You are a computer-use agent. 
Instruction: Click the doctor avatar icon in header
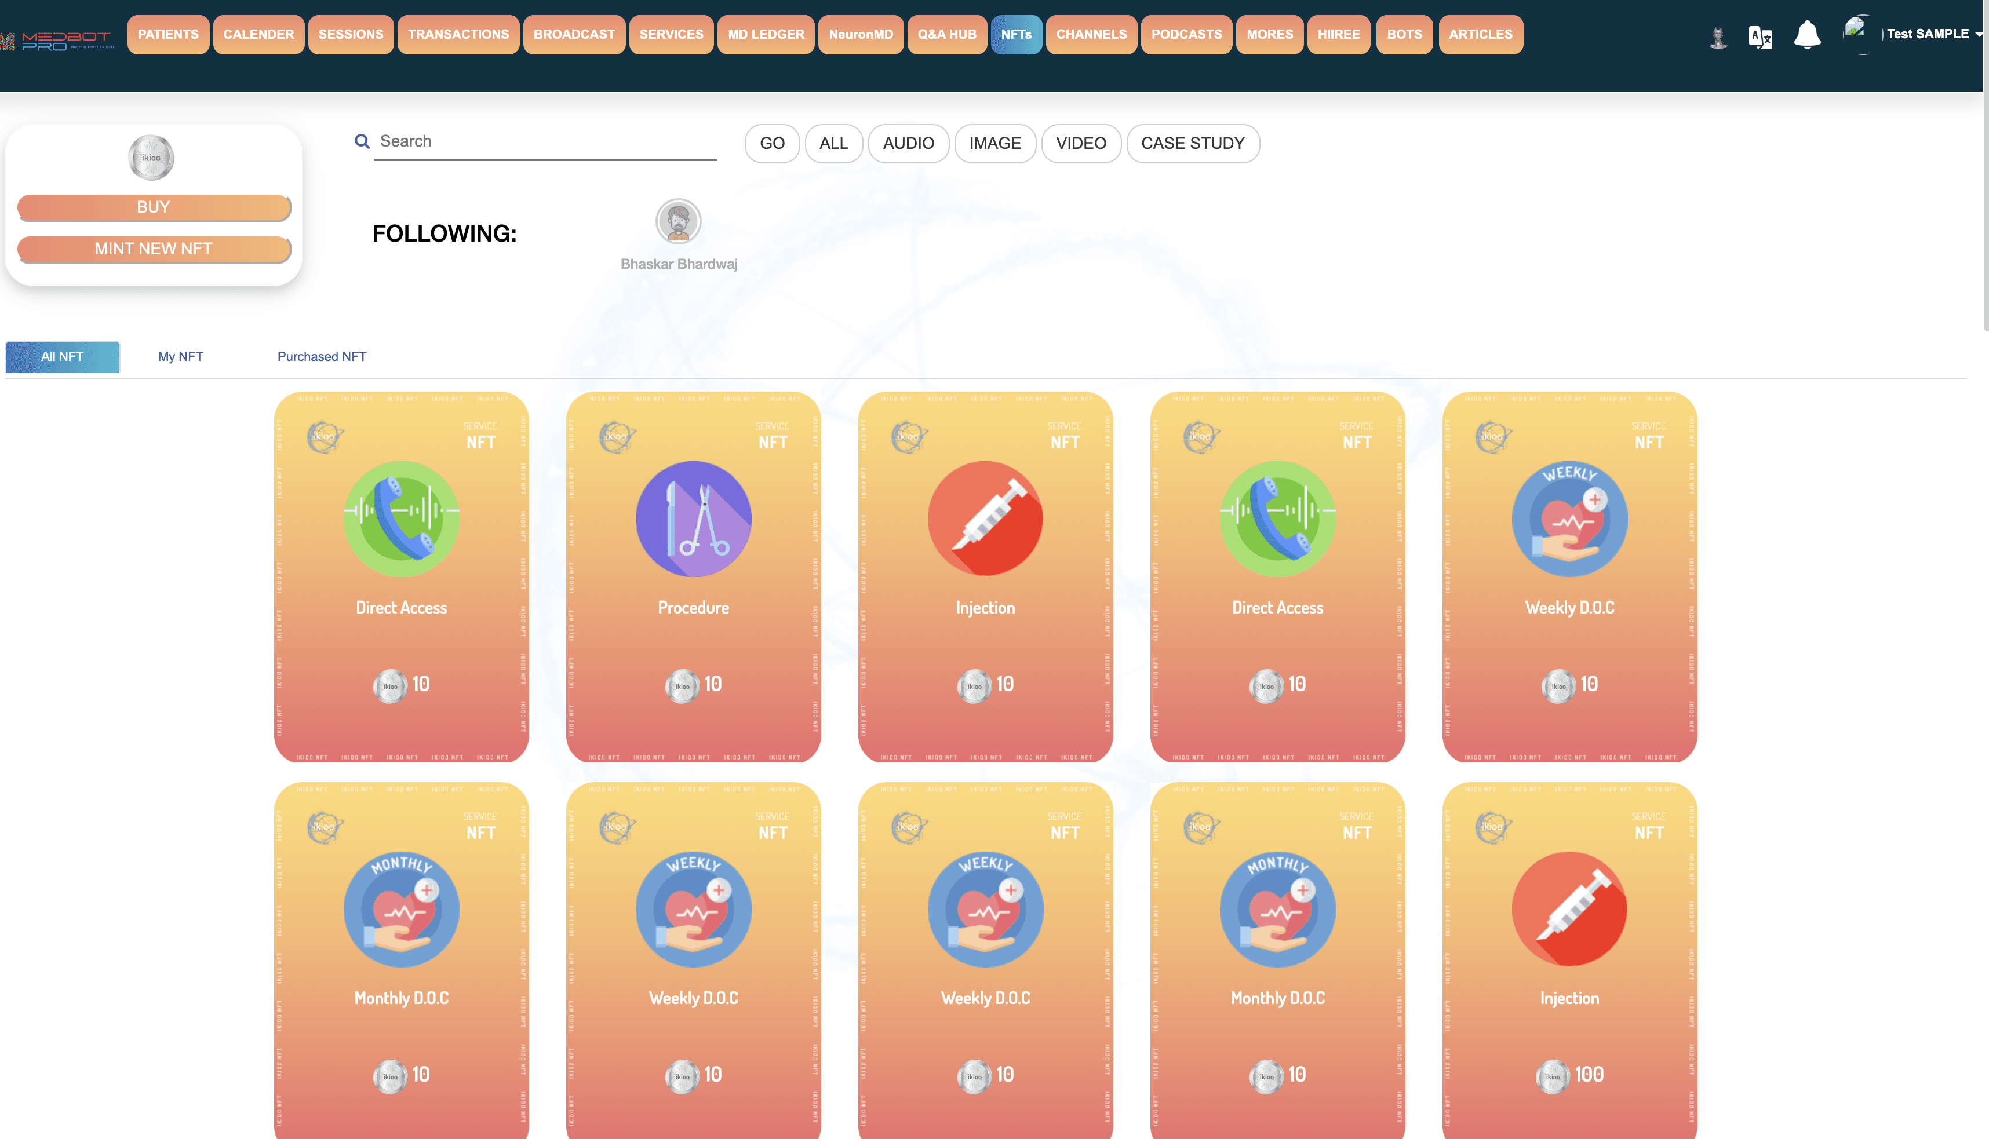pos(1718,36)
